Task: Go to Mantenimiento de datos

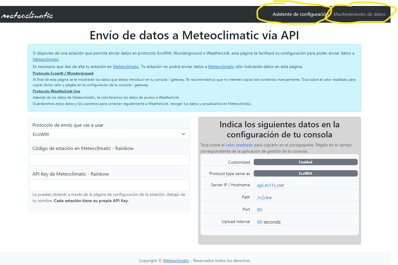Action: coord(359,14)
